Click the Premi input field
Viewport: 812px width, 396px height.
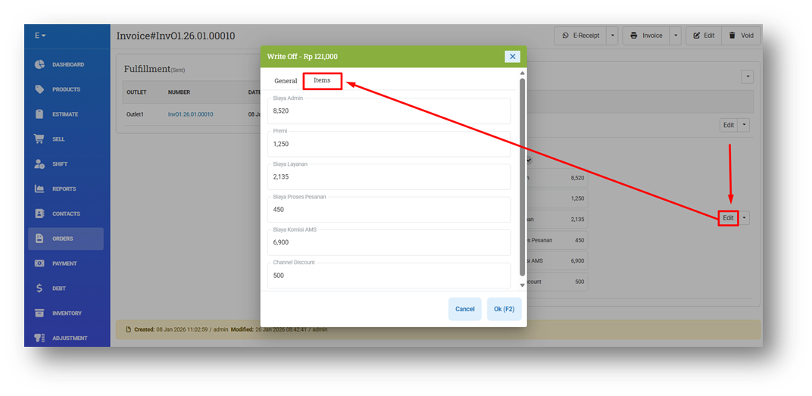[389, 144]
